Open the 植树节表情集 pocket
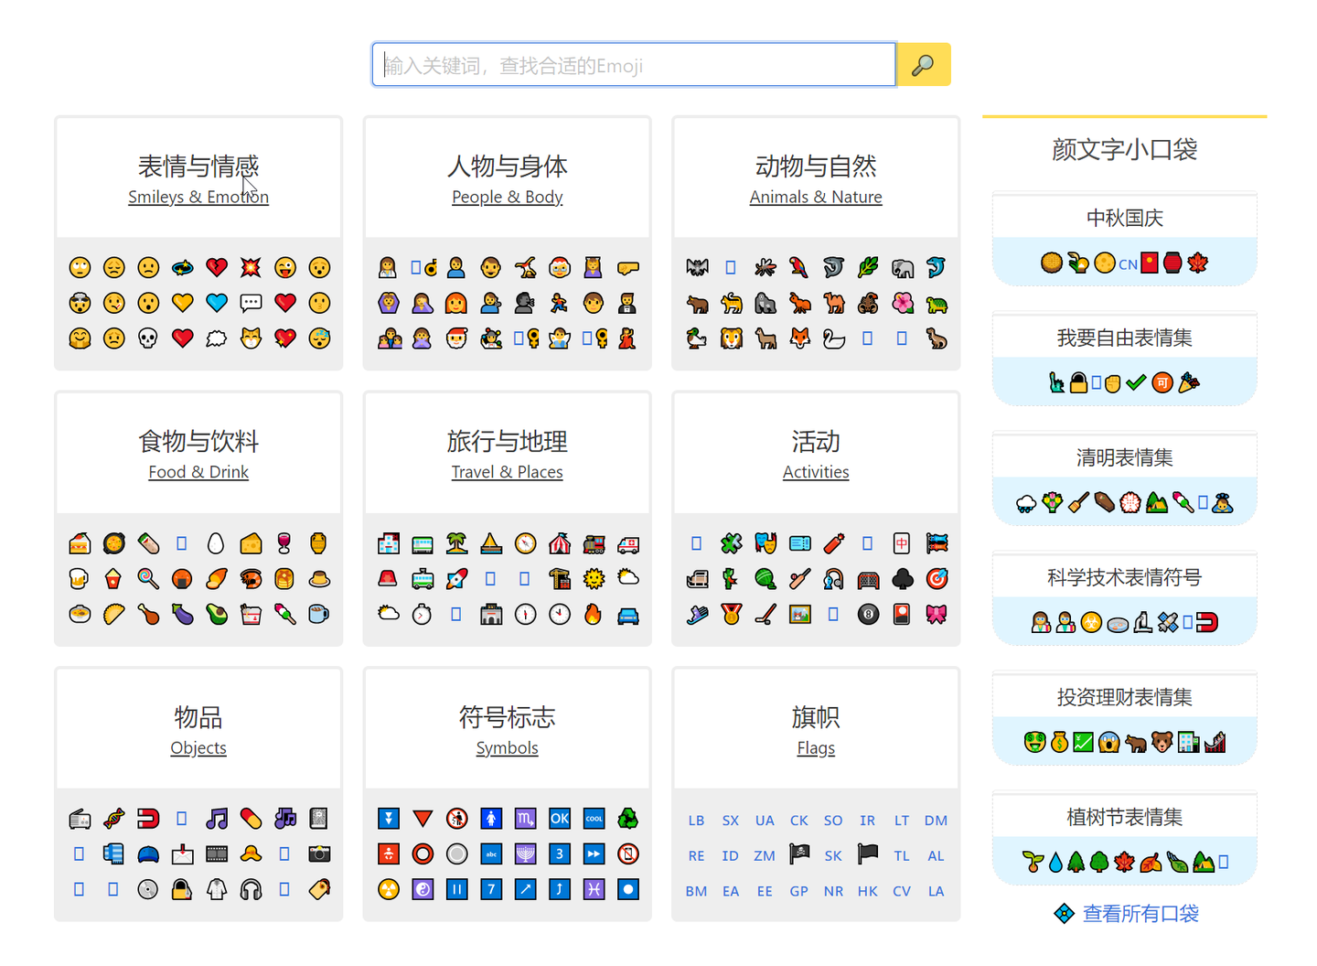 (1124, 816)
